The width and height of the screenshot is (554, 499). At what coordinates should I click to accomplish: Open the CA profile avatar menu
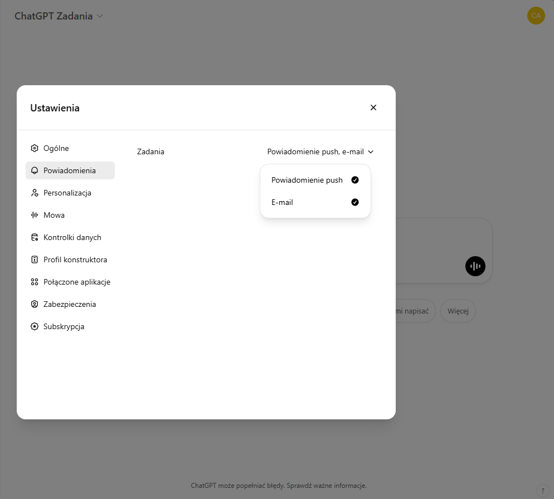pyautogui.click(x=536, y=16)
